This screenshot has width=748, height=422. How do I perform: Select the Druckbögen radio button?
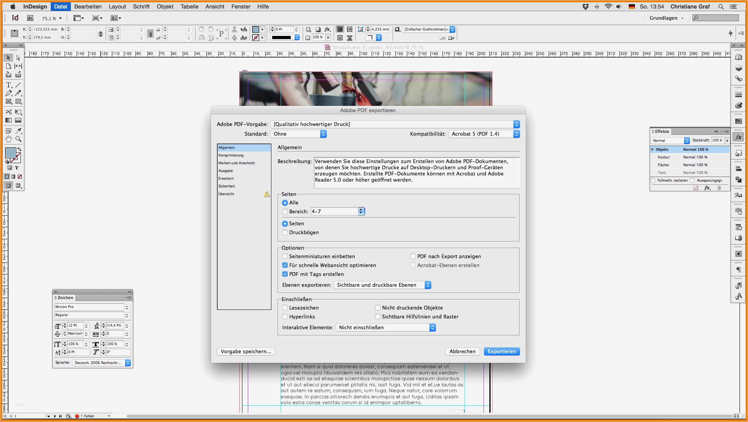pos(285,232)
